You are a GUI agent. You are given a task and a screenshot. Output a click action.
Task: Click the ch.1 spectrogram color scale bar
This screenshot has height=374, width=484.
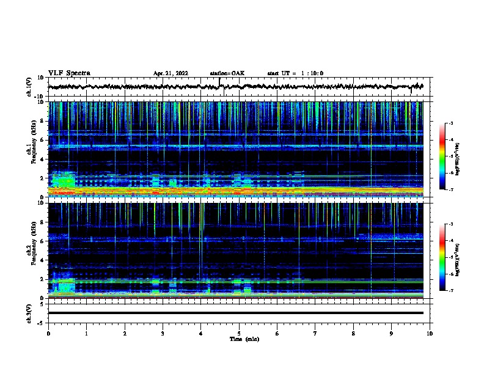[442, 156]
